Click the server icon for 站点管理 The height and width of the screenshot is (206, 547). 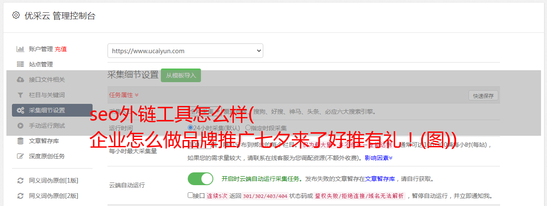(x=20, y=64)
